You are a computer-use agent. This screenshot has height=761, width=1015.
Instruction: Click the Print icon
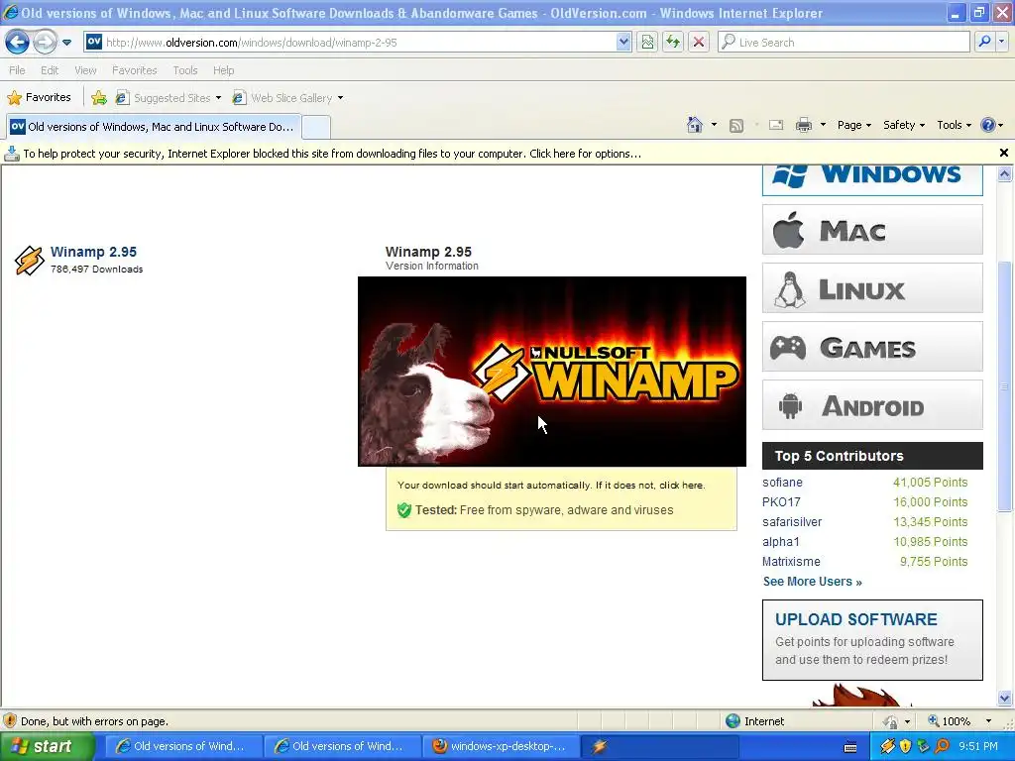803,126
